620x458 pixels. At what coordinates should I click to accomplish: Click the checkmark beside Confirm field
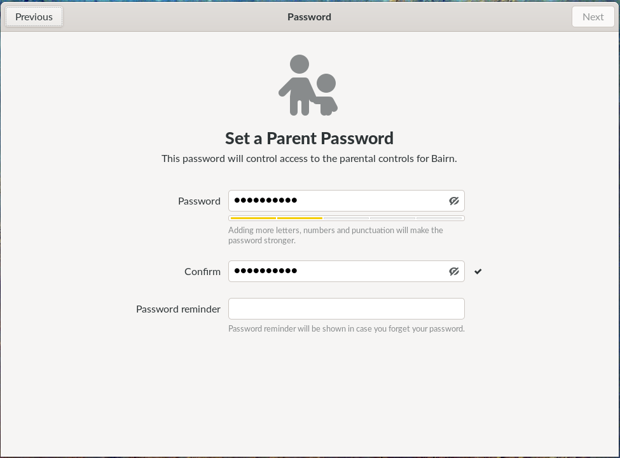(478, 271)
